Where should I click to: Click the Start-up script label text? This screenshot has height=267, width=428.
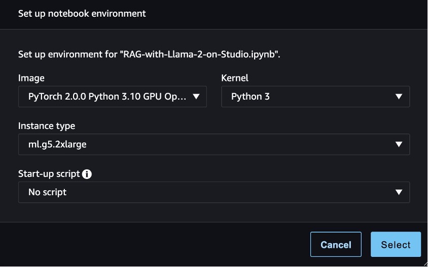[49, 174]
